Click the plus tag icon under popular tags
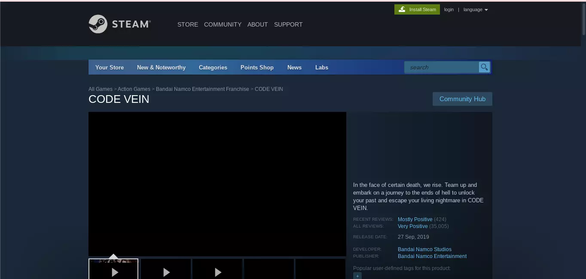Image resolution: width=586 pixels, height=279 pixels. (x=357, y=276)
